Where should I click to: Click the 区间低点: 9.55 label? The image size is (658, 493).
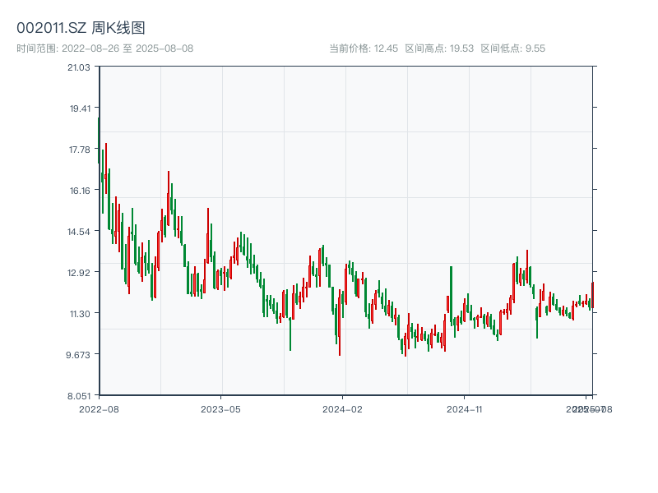(x=512, y=48)
